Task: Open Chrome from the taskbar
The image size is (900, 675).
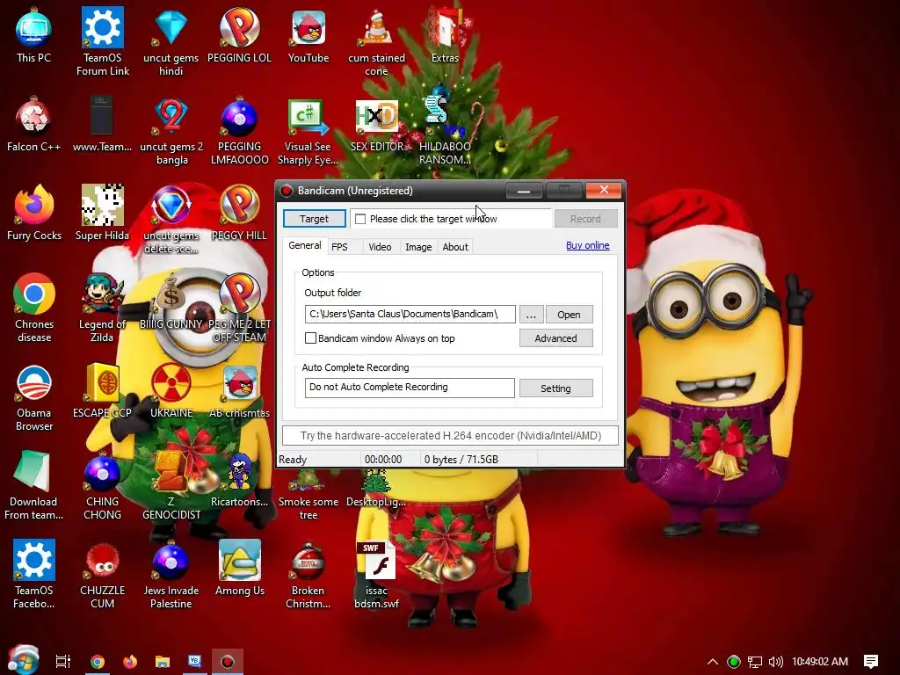Action: pyautogui.click(x=97, y=662)
